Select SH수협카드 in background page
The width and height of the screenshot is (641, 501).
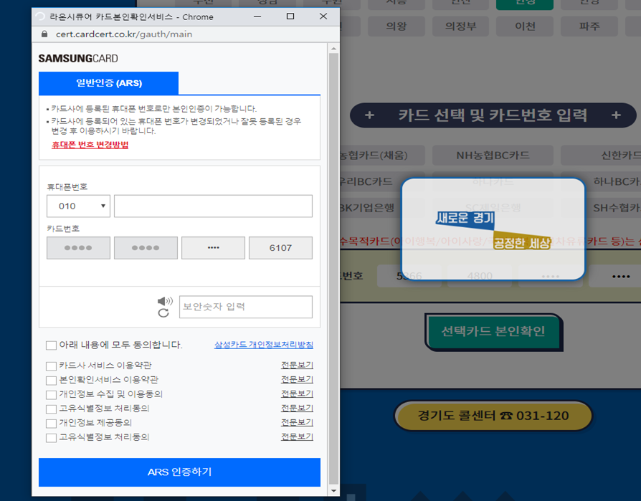[x=614, y=208]
